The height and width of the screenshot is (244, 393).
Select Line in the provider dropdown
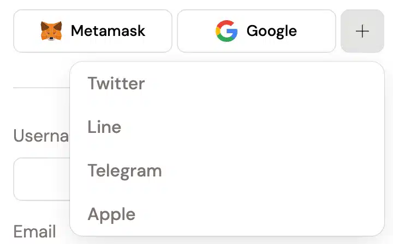227,127
